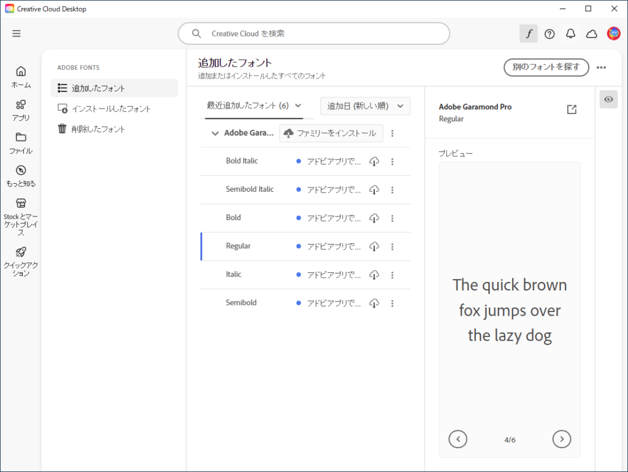Open the page's three-dot overflow menu
The image size is (628, 472).
pyautogui.click(x=601, y=67)
